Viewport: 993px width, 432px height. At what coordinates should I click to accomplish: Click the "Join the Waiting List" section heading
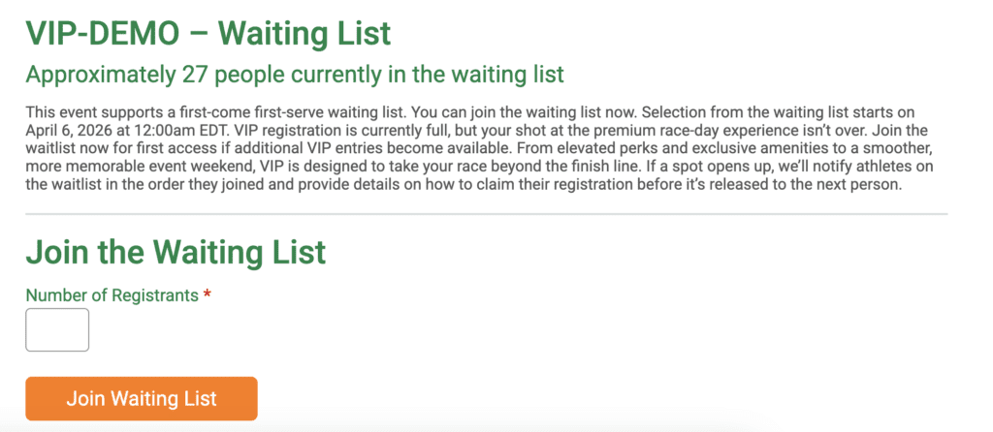(176, 252)
